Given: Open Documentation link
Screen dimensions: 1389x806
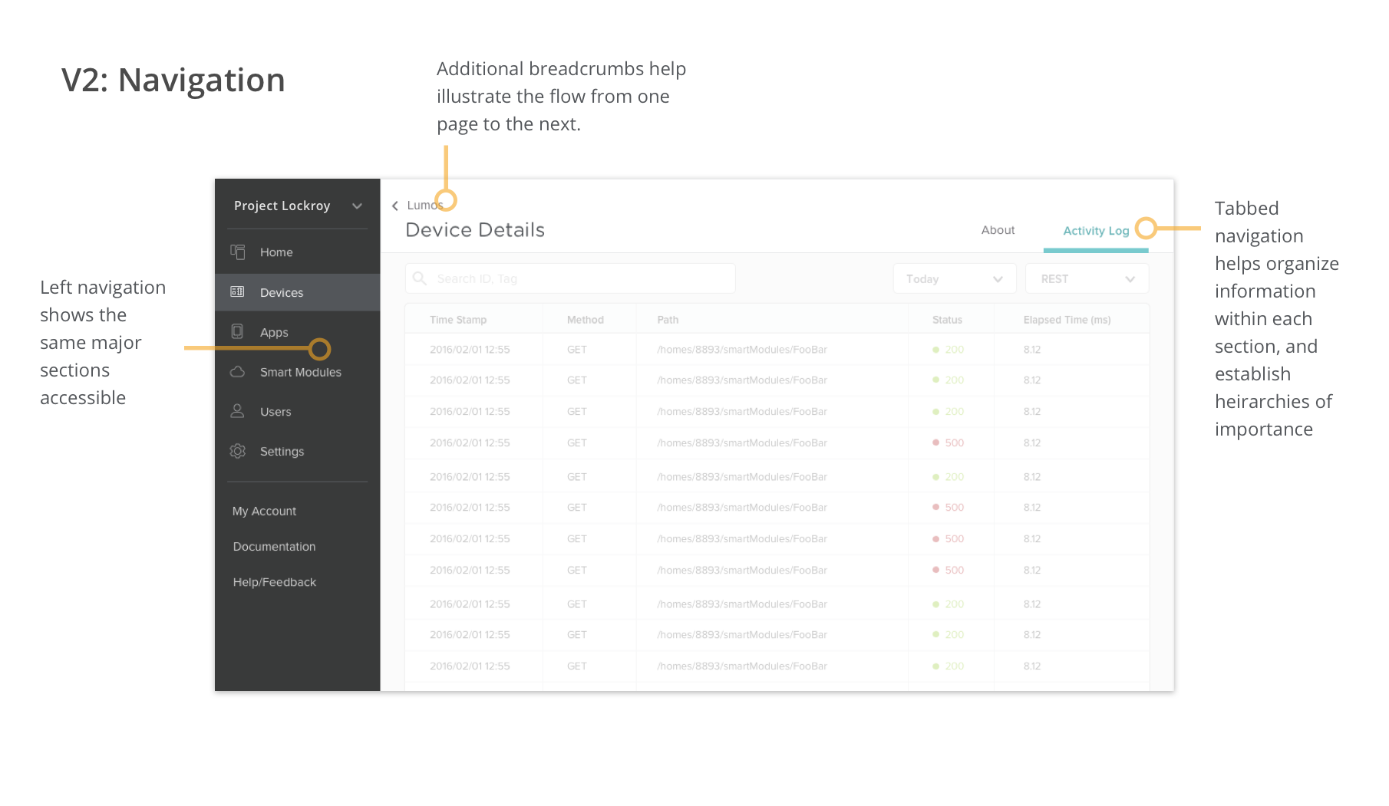Looking at the screenshot, I should [x=274, y=547].
